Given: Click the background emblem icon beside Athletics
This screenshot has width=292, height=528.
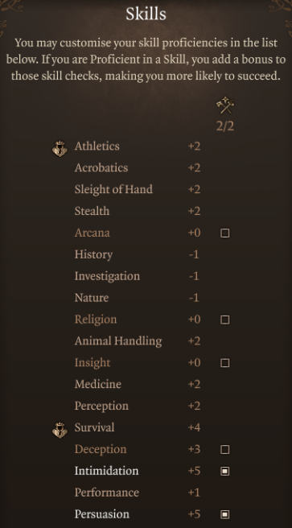Looking at the screenshot, I should pyautogui.click(x=60, y=149).
